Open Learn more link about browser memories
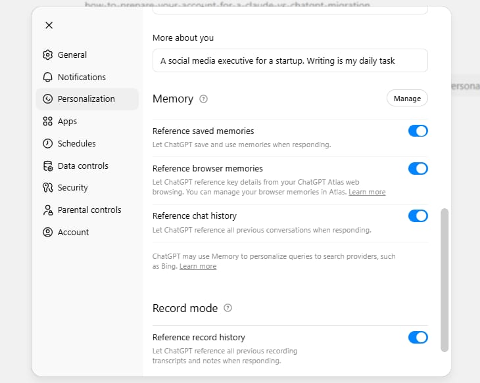 point(367,192)
